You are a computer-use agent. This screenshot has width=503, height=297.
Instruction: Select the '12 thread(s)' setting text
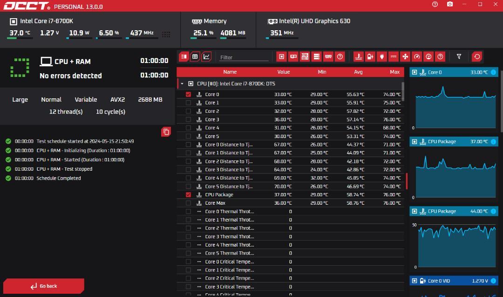(x=66, y=112)
